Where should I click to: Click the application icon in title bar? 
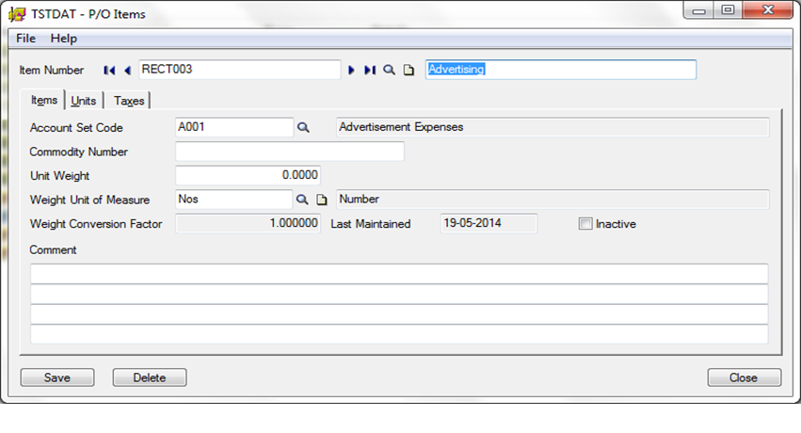pos(17,14)
